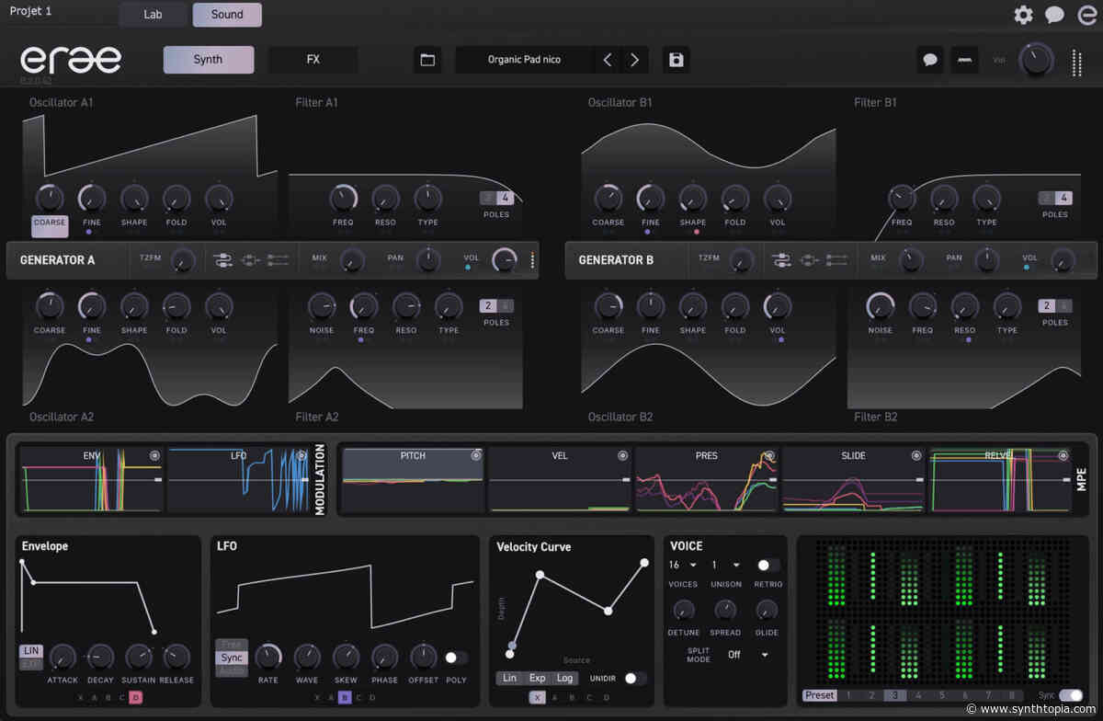
Task: Click the output level meter dots icon
Action: point(1076,63)
